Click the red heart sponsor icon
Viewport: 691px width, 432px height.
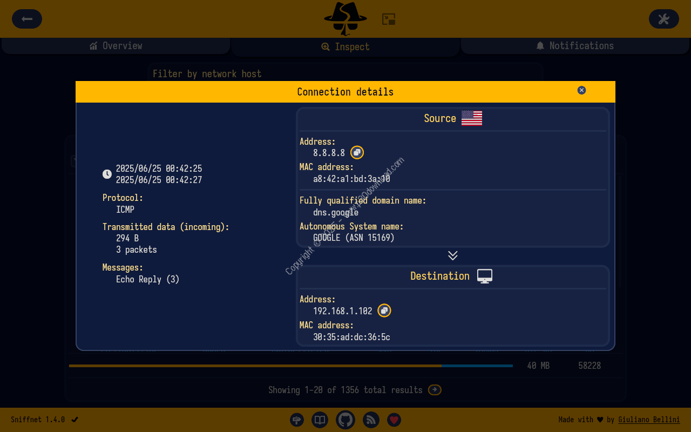(394, 420)
